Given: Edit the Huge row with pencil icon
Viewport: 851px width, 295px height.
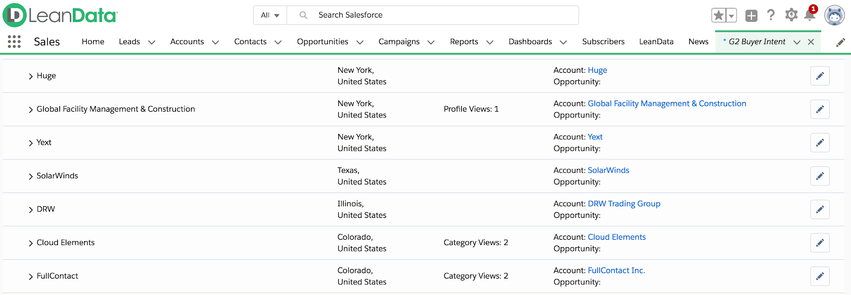Looking at the screenshot, I should pos(820,76).
